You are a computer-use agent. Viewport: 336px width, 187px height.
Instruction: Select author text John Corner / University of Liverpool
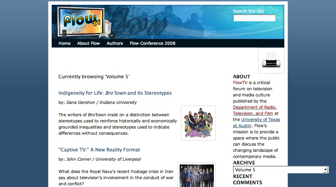(103, 159)
